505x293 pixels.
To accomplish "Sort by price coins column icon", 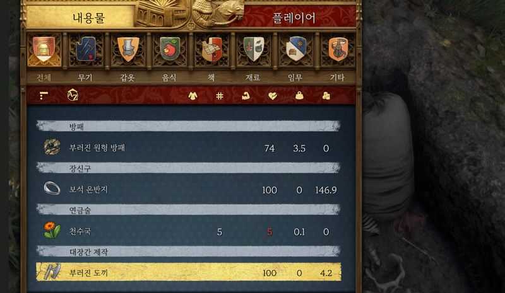I will point(326,96).
